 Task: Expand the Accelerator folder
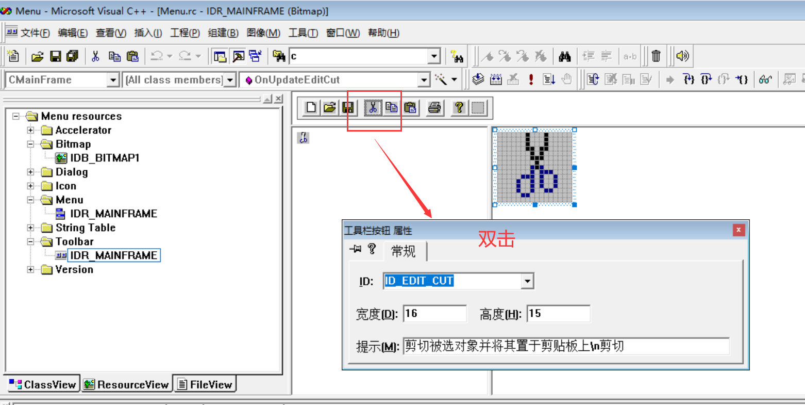30,131
